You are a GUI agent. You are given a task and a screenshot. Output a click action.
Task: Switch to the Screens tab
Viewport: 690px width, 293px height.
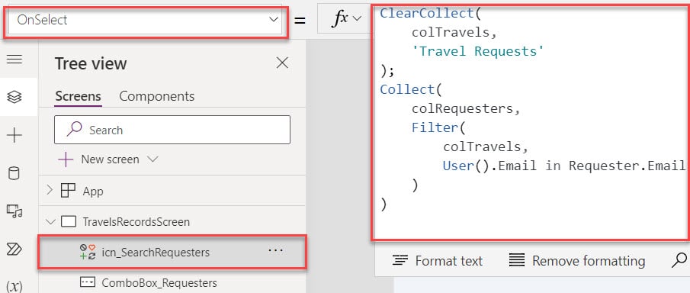pyautogui.click(x=79, y=96)
